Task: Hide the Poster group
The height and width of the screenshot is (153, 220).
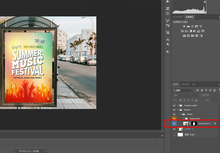Action: point(174,114)
